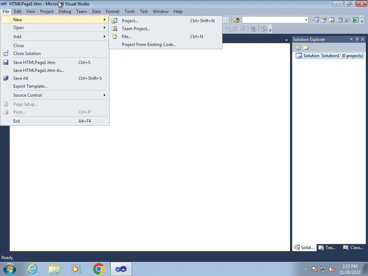Click the green arrow Start Page icon

click(x=355, y=20)
